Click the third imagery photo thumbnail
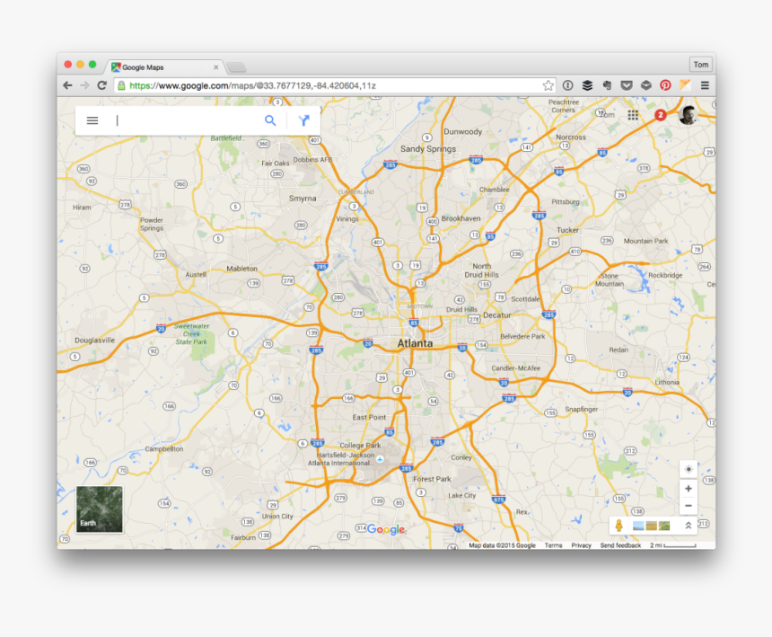 tap(664, 526)
